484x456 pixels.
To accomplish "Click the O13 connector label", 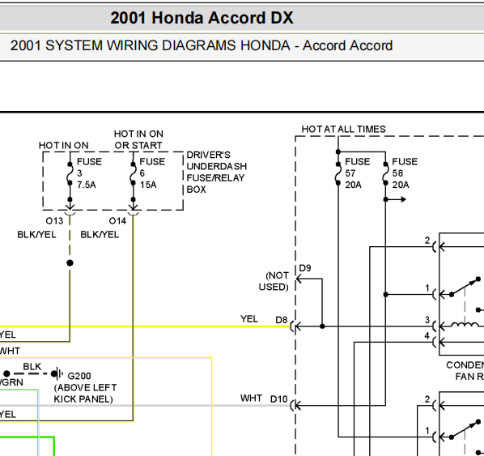I will click(54, 221).
